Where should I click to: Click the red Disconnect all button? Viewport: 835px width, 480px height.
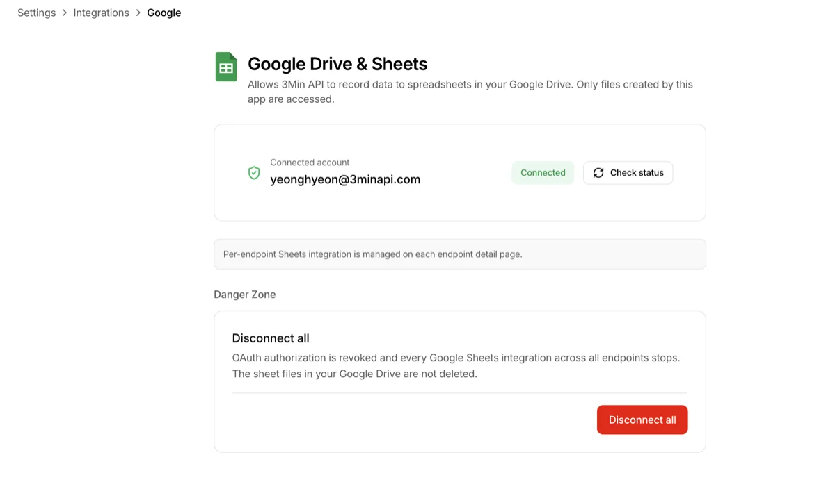(642, 420)
